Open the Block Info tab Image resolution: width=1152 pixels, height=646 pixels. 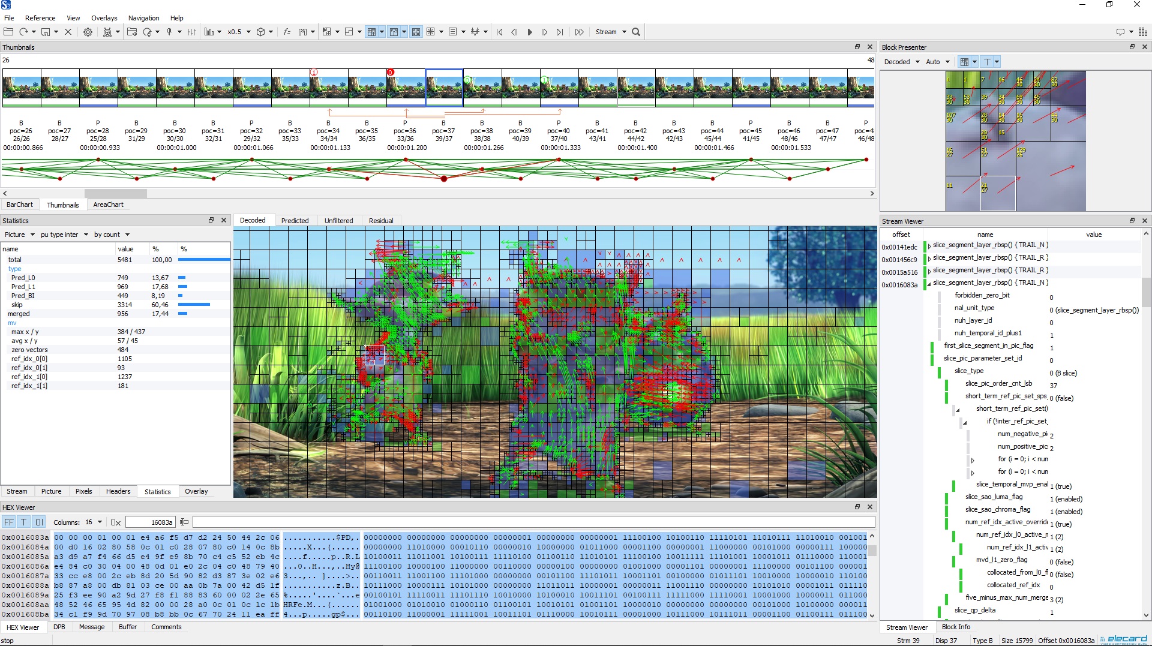pyautogui.click(x=955, y=627)
